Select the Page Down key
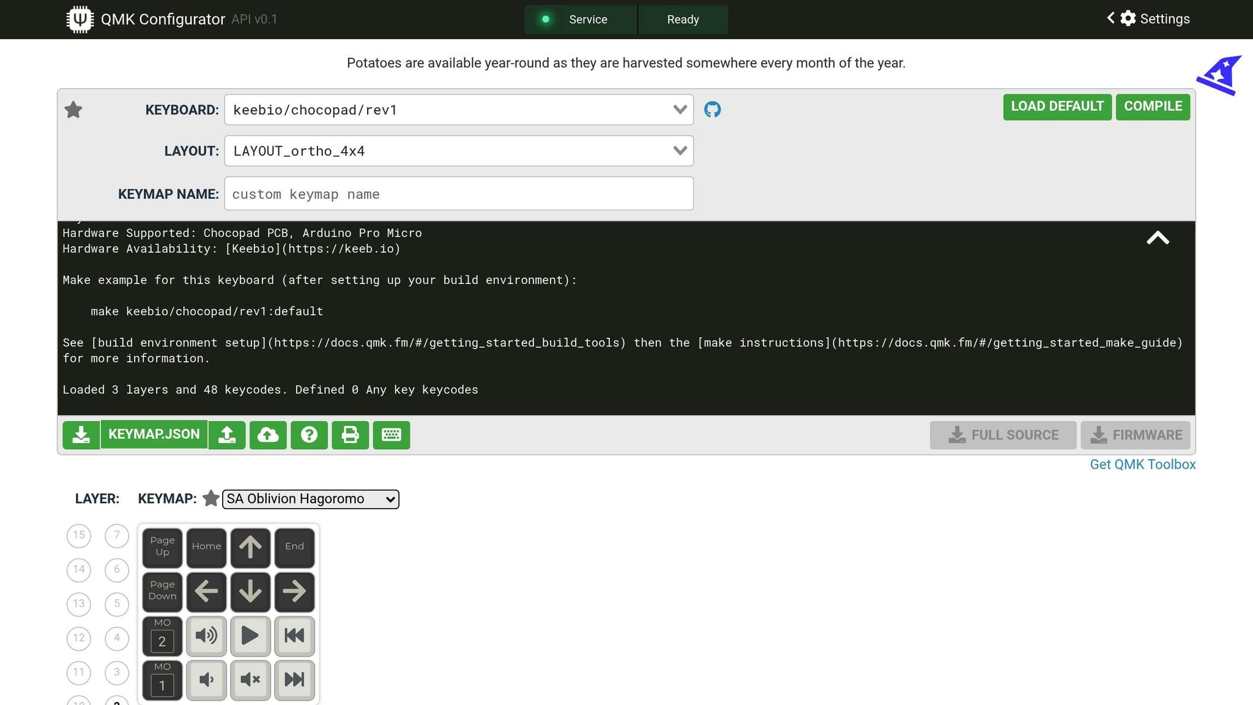Screen dimensions: 1253x705 pos(162,591)
